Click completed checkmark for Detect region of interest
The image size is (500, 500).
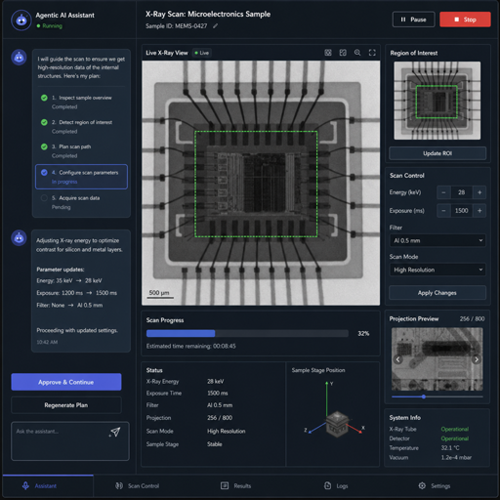pos(44,122)
